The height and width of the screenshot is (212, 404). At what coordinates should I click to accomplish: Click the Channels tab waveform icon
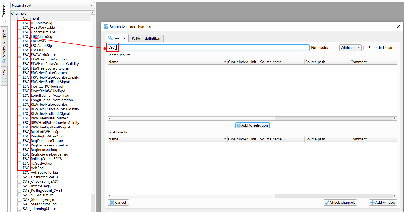tap(4, 21)
